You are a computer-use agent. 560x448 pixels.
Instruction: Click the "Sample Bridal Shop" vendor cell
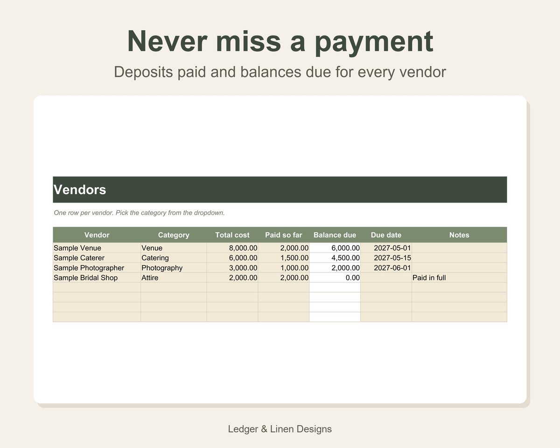pos(97,277)
